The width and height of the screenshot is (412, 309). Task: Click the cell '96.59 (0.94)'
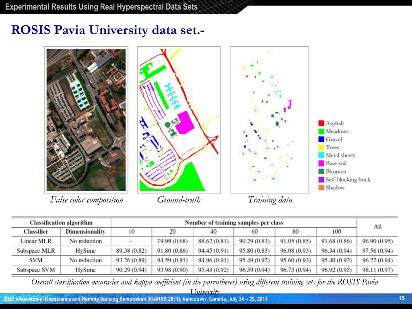pos(254,270)
